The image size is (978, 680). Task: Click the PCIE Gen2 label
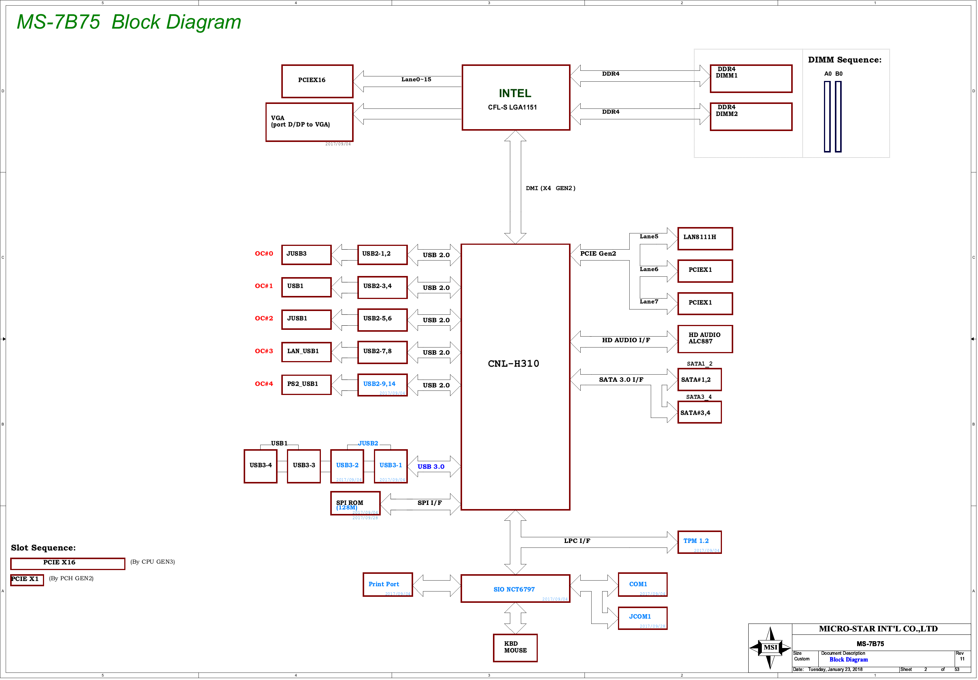(598, 254)
